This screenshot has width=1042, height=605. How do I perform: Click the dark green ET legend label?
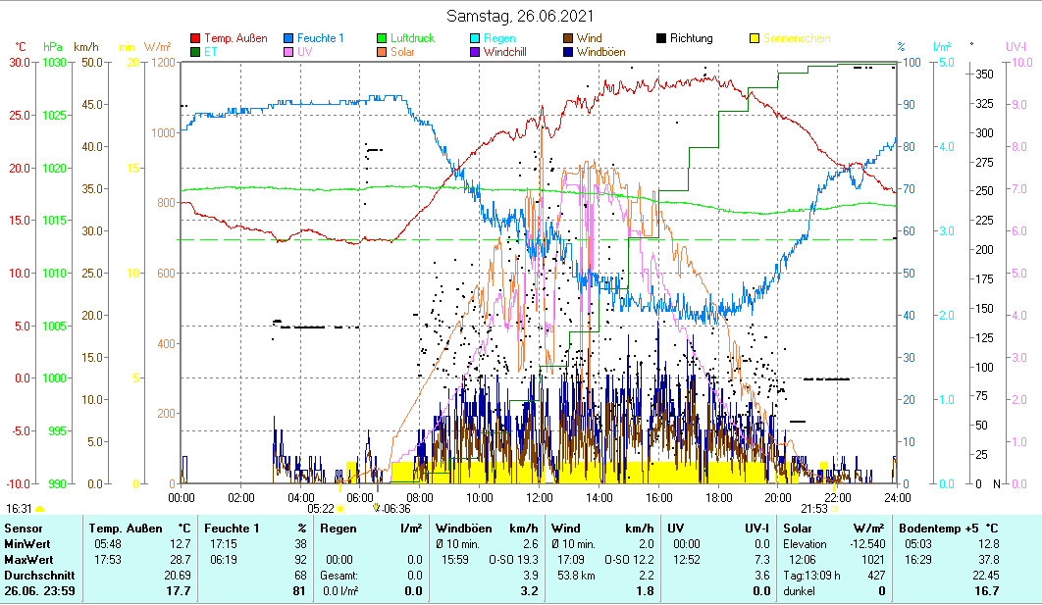click(x=210, y=52)
